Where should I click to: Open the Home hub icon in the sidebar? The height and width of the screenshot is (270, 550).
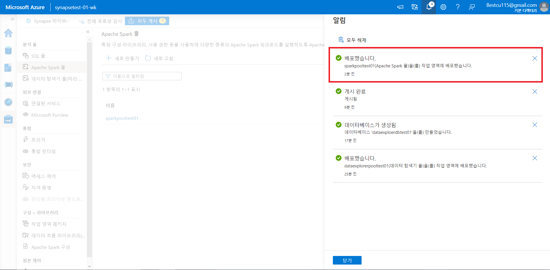pos(8,33)
